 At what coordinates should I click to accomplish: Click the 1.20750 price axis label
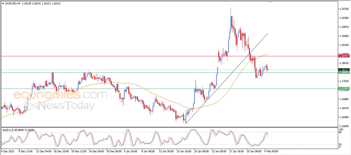pyautogui.click(x=344, y=9)
